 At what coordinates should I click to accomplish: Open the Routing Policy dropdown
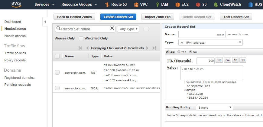214,107
